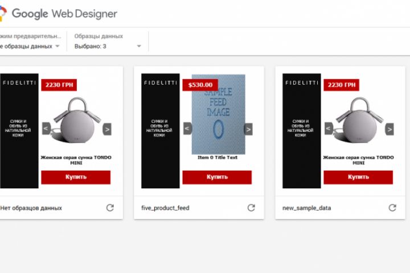
Task: Click the 2230 ГРН price in 'Нет образцов данных' card
Action: 59,85
